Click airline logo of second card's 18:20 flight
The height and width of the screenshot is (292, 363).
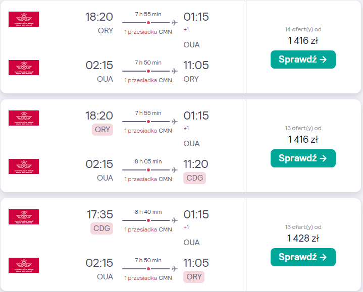(24, 118)
